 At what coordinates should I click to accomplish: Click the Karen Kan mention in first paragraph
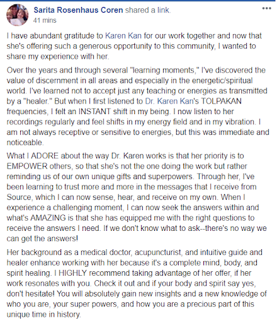(x=123, y=36)
